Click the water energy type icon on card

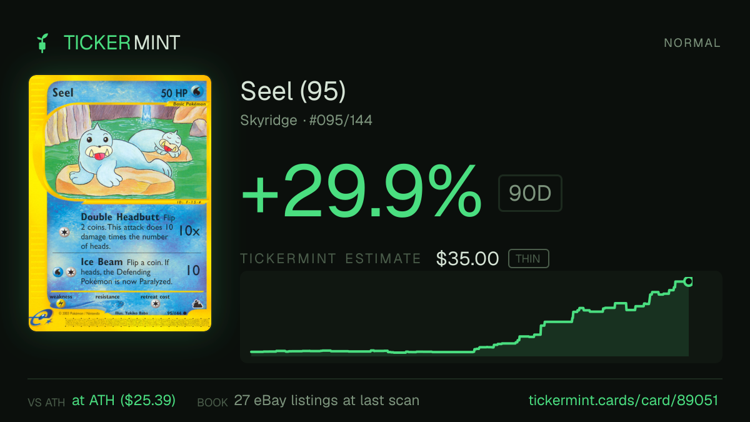pos(197,93)
